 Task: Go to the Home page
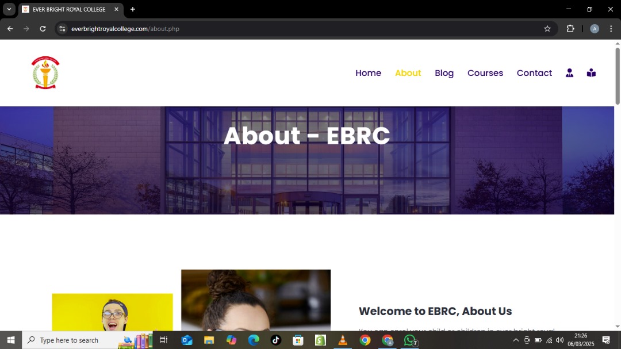point(369,73)
